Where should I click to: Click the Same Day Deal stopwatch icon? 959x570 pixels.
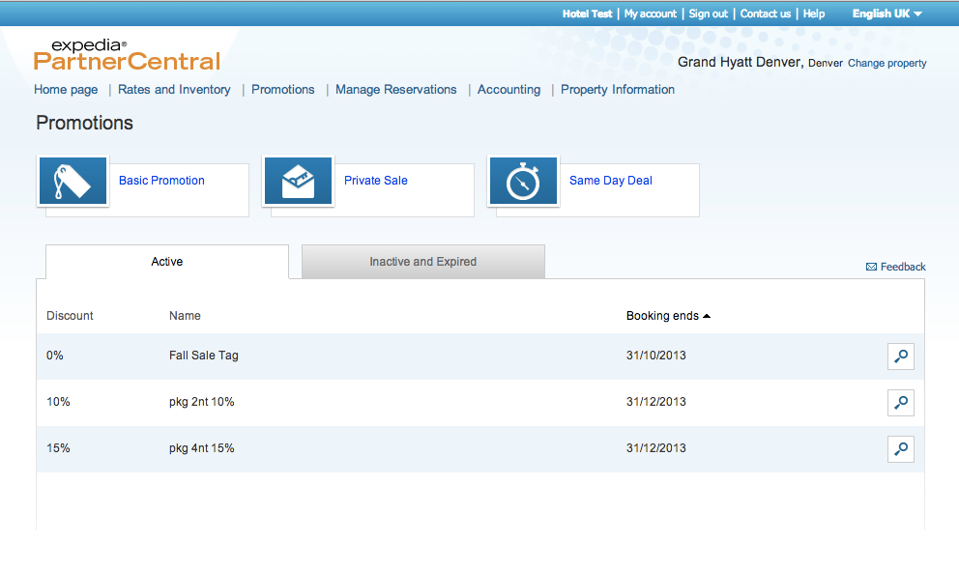pyautogui.click(x=523, y=182)
